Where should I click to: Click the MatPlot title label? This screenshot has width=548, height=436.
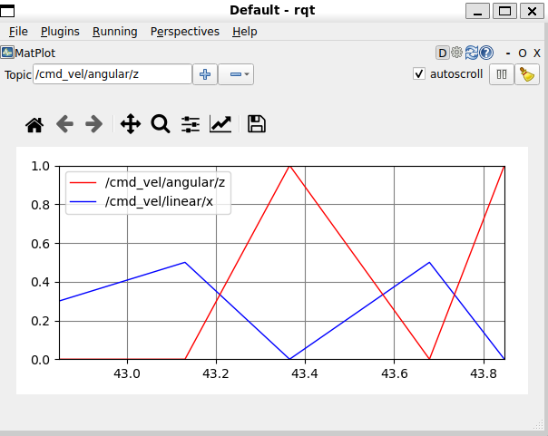click(x=35, y=53)
